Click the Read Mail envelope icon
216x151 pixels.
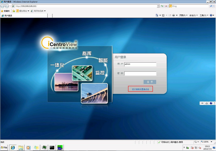pyautogui.click(x=170, y=15)
